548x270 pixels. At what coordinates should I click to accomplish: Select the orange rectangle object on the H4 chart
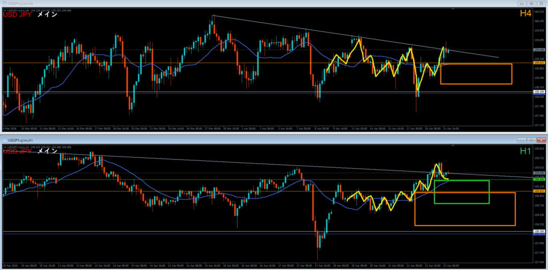click(476, 74)
